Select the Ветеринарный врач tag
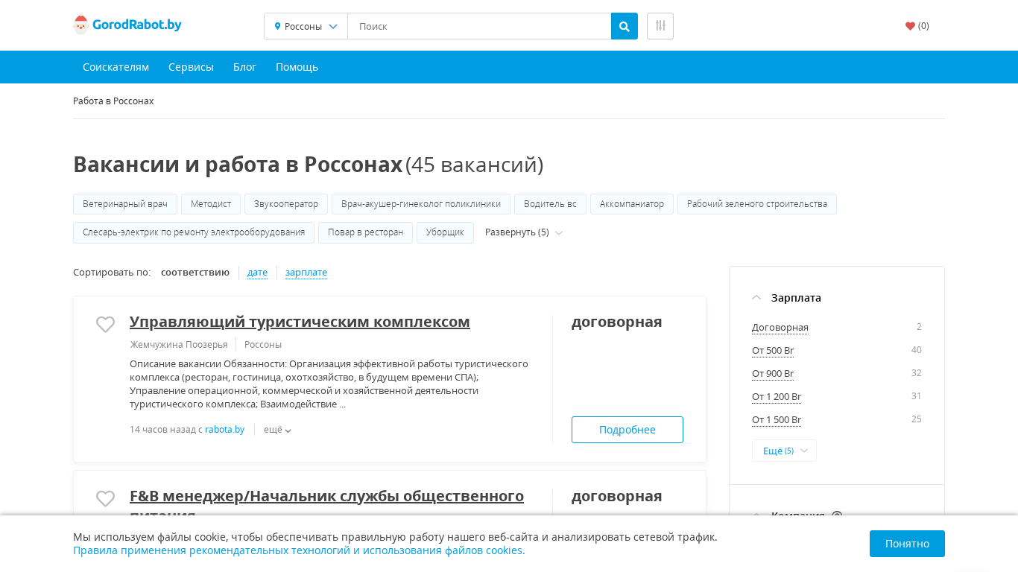The image size is (1018, 572). (125, 204)
